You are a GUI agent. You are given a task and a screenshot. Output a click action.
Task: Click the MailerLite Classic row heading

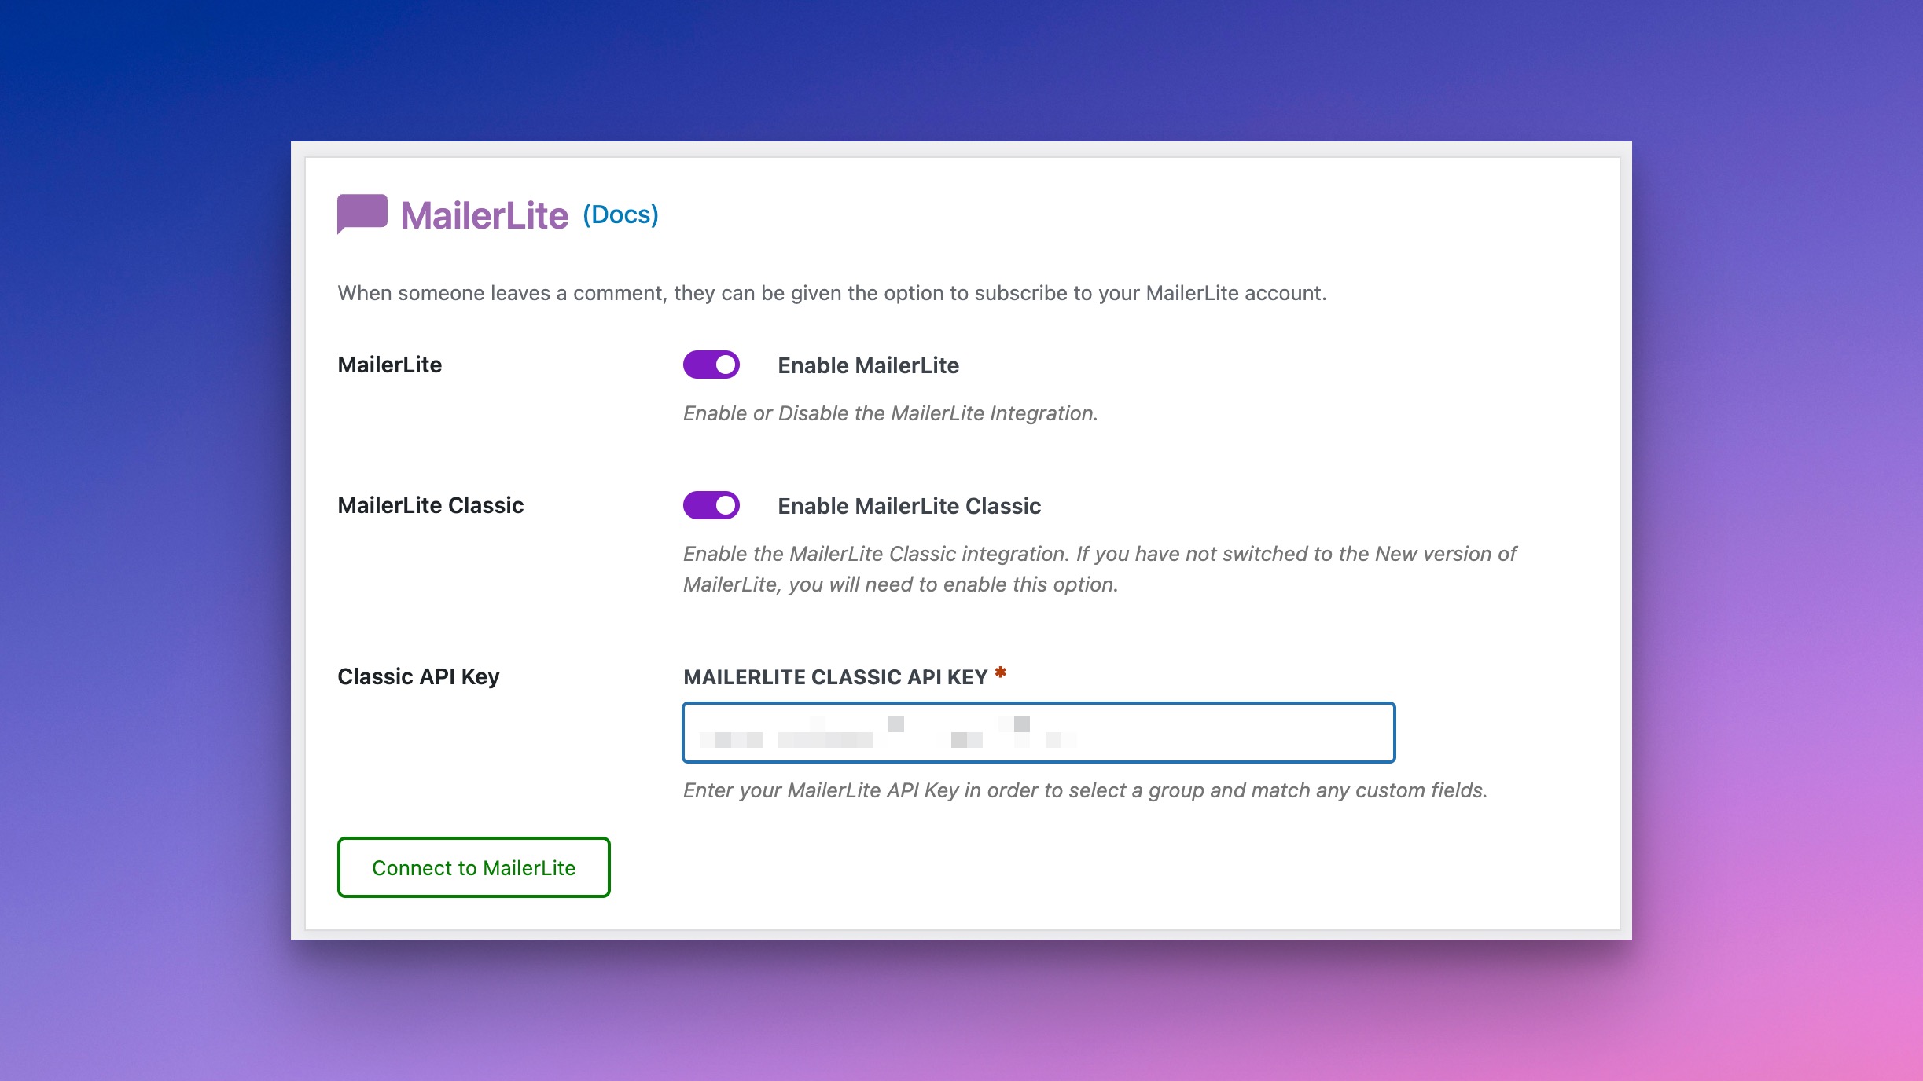tap(430, 505)
